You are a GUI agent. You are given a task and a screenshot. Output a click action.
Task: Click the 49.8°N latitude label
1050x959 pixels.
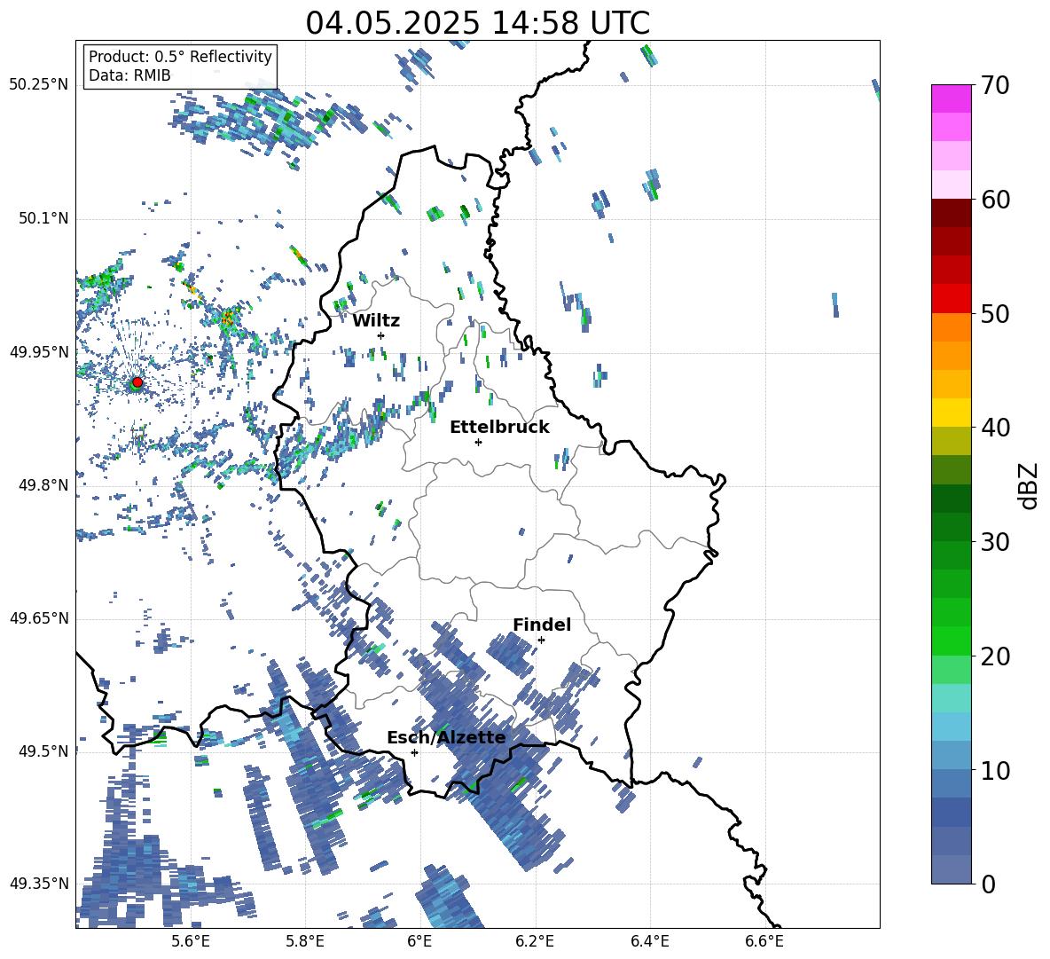pos(43,485)
